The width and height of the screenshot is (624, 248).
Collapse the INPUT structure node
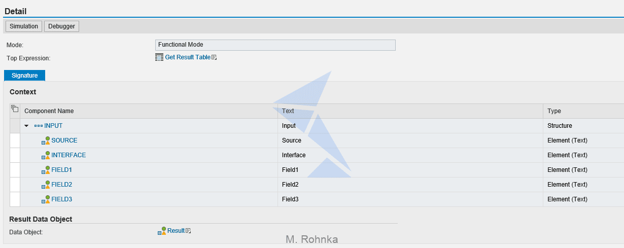click(26, 126)
